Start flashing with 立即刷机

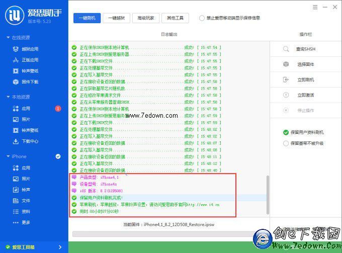tap(304, 79)
